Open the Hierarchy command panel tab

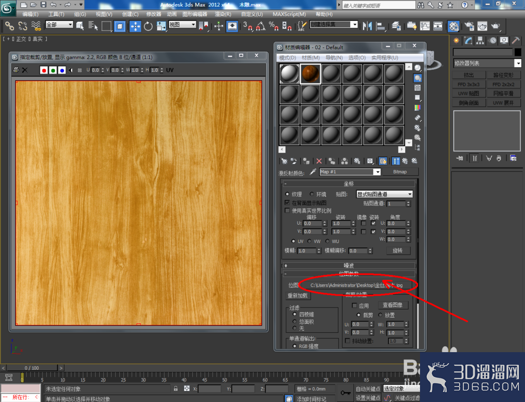[480, 40]
